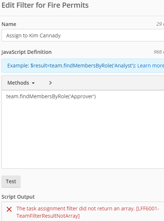Click the team.findMembersByRole('Approver') code line

click(x=51, y=96)
